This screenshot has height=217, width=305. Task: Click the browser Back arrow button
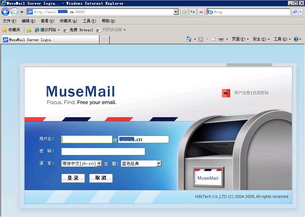[6, 12]
